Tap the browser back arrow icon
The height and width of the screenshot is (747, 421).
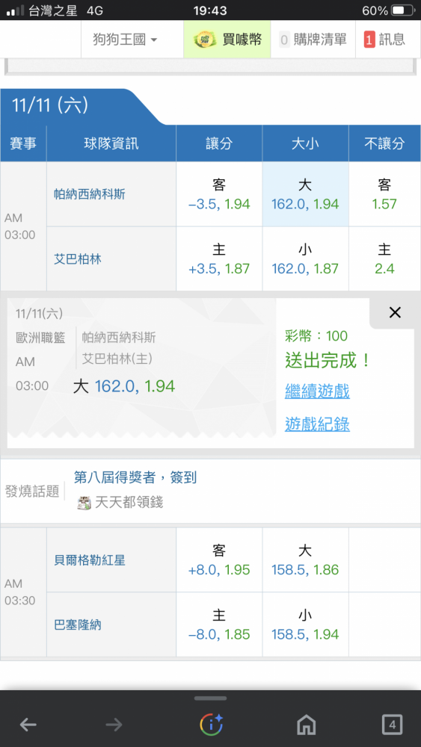28,725
